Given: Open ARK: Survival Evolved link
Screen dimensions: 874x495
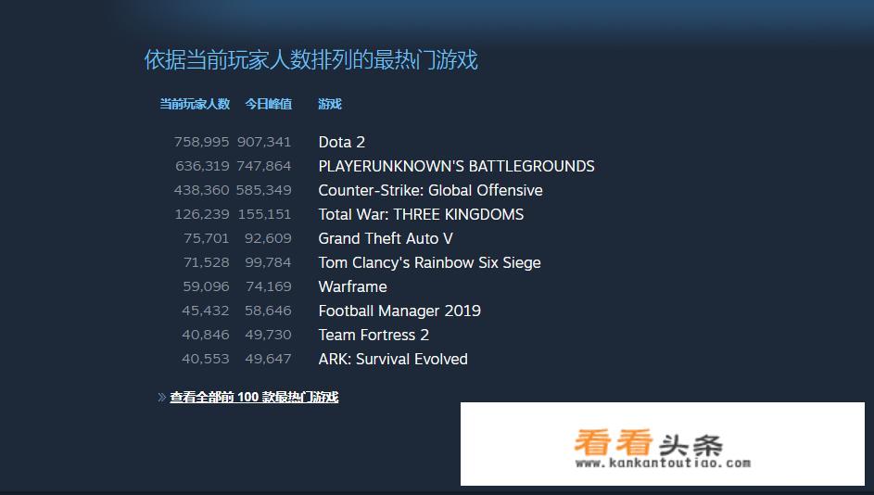Looking at the screenshot, I should tap(393, 359).
